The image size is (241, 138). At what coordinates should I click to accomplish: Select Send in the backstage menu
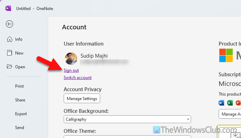pos(20,128)
